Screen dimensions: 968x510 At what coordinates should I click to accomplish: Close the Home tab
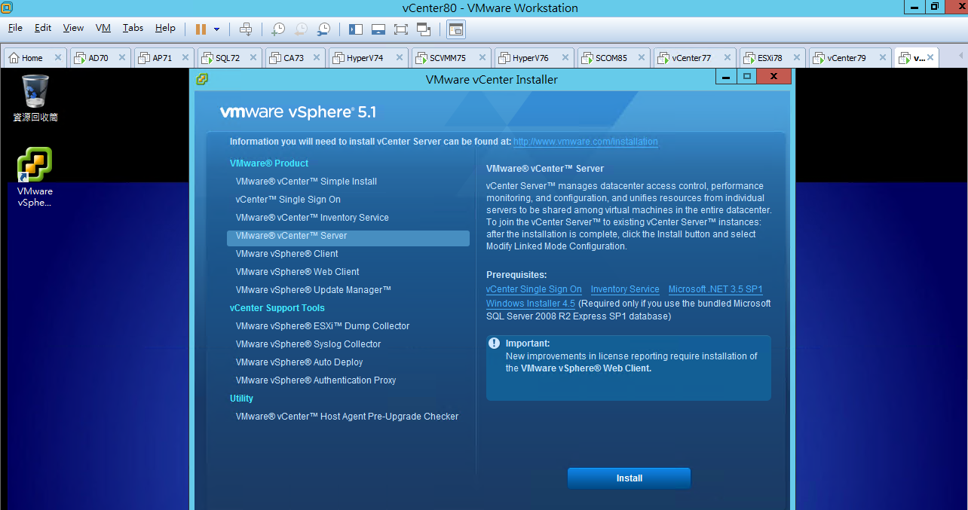58,58
